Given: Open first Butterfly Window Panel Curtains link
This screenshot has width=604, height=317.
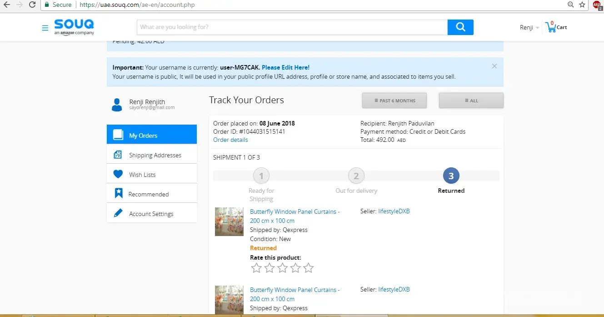Looking at the screenshot, I should tap(295, 216).
